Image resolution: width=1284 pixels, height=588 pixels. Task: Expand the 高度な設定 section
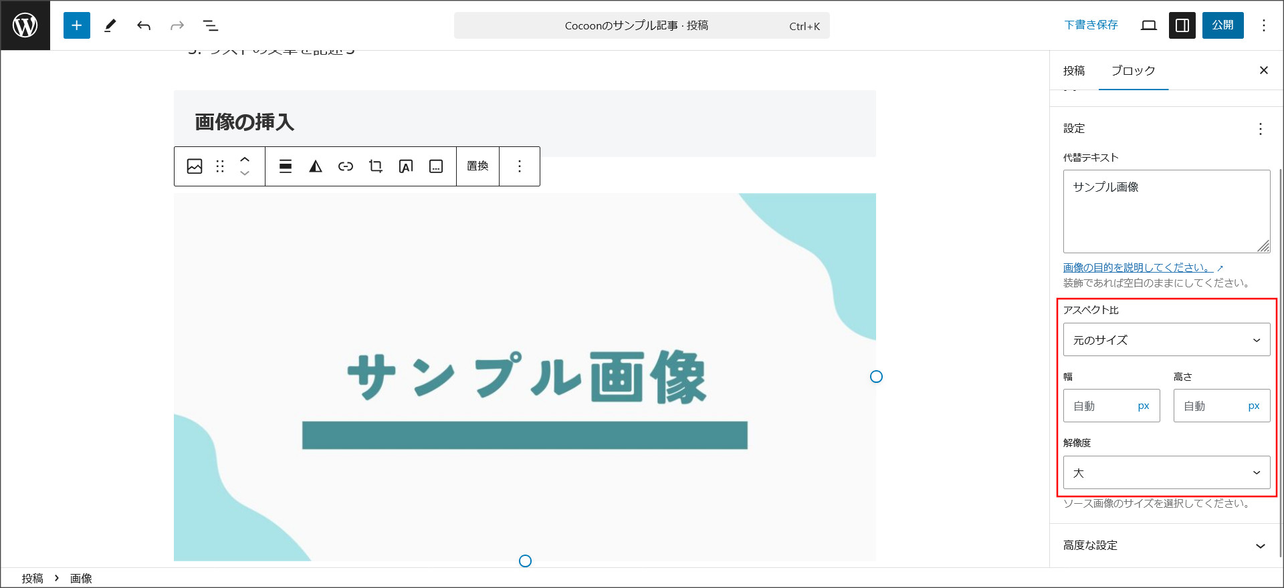(x=1166, y=546)
